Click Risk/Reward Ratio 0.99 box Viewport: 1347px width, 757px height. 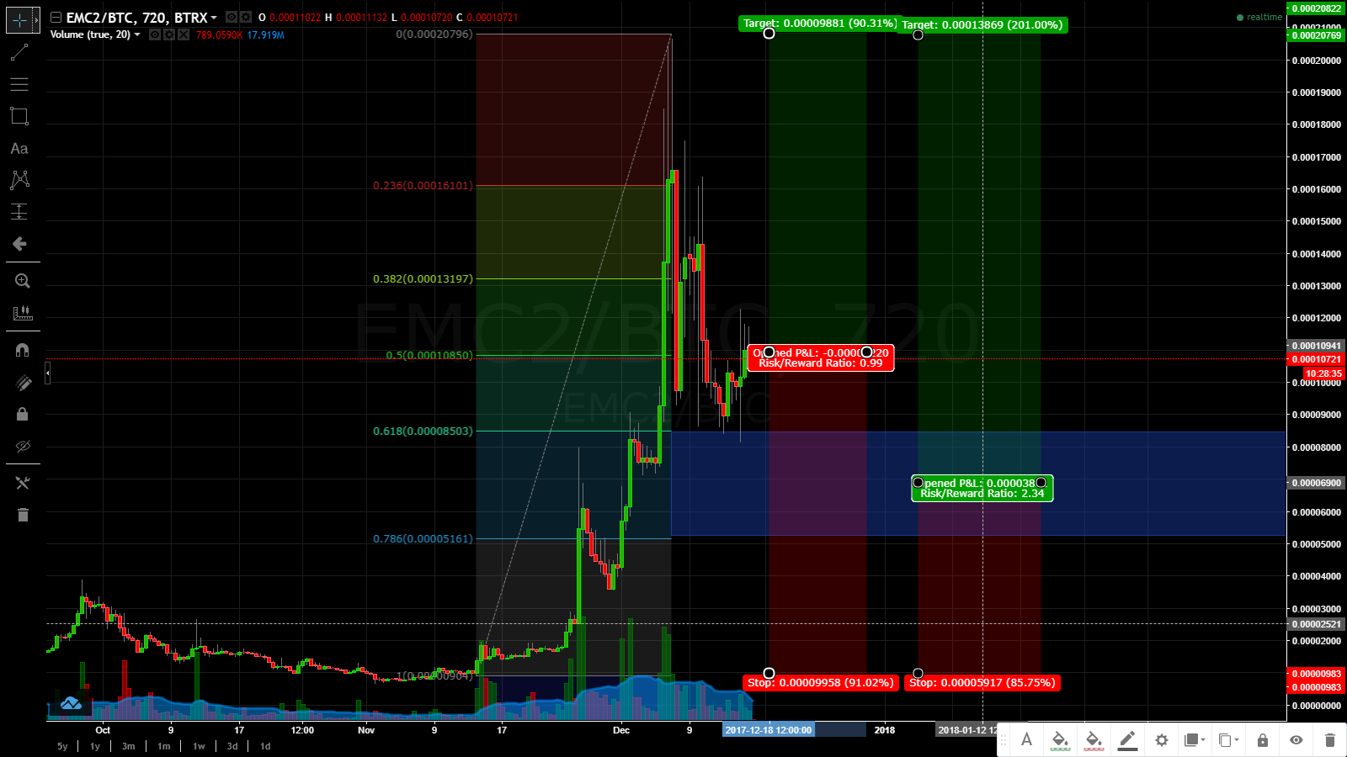coord(821,358)
